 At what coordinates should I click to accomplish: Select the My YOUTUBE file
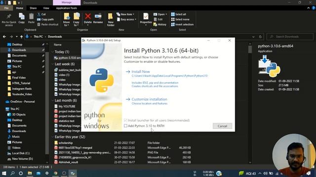(67, 106)
